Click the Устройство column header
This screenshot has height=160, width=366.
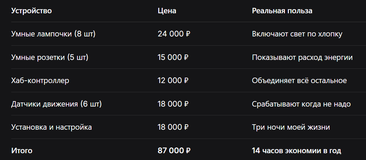tap(31, 11)
